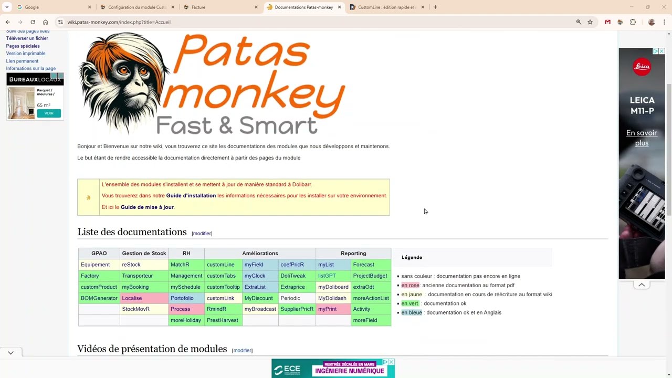Open the MatchR documentation

pyautogui.click(x=180, y=265)
